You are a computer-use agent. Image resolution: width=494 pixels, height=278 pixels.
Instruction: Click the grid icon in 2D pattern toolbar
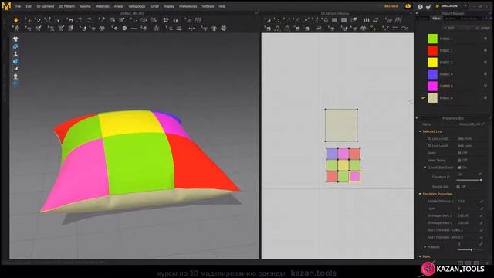click(x=398, y=20)
